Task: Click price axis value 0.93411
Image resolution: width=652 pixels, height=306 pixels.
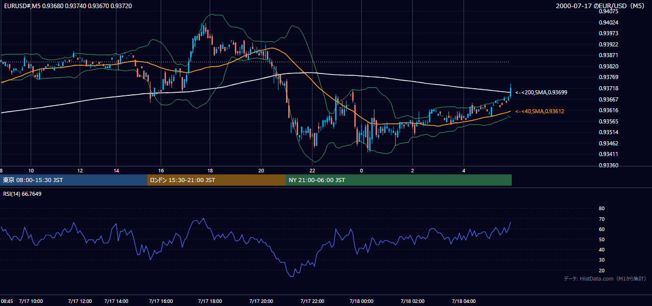Action: 609,154
